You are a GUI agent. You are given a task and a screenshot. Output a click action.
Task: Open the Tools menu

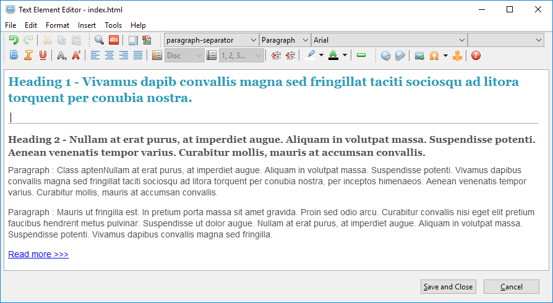pyautogui.click(x=113, y=25)
